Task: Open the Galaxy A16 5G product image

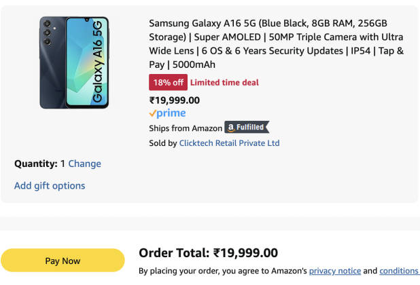Action: point(74,62)
